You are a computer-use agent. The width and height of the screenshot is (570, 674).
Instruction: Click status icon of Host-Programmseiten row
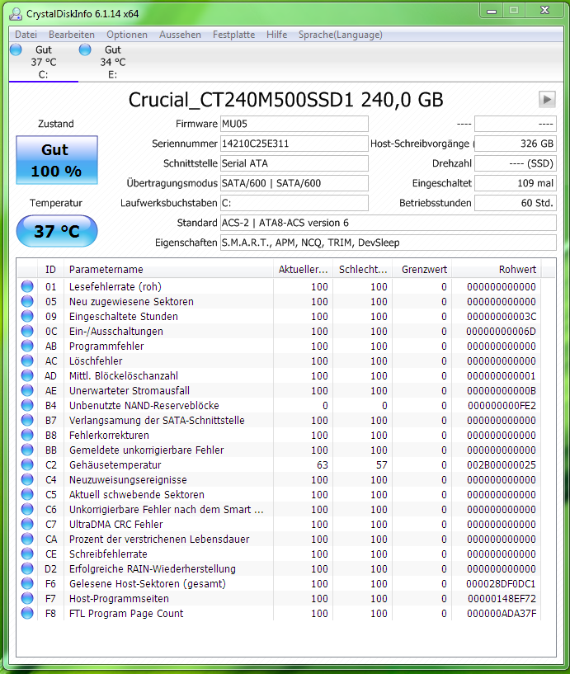[x=27, y=598]
